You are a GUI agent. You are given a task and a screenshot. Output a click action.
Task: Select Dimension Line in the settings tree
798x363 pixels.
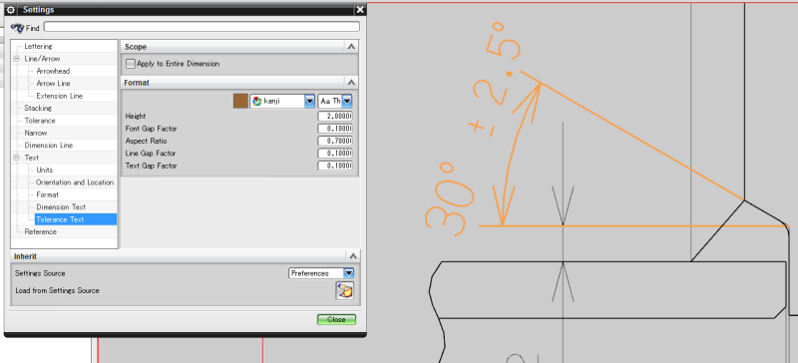coord(48,145)
